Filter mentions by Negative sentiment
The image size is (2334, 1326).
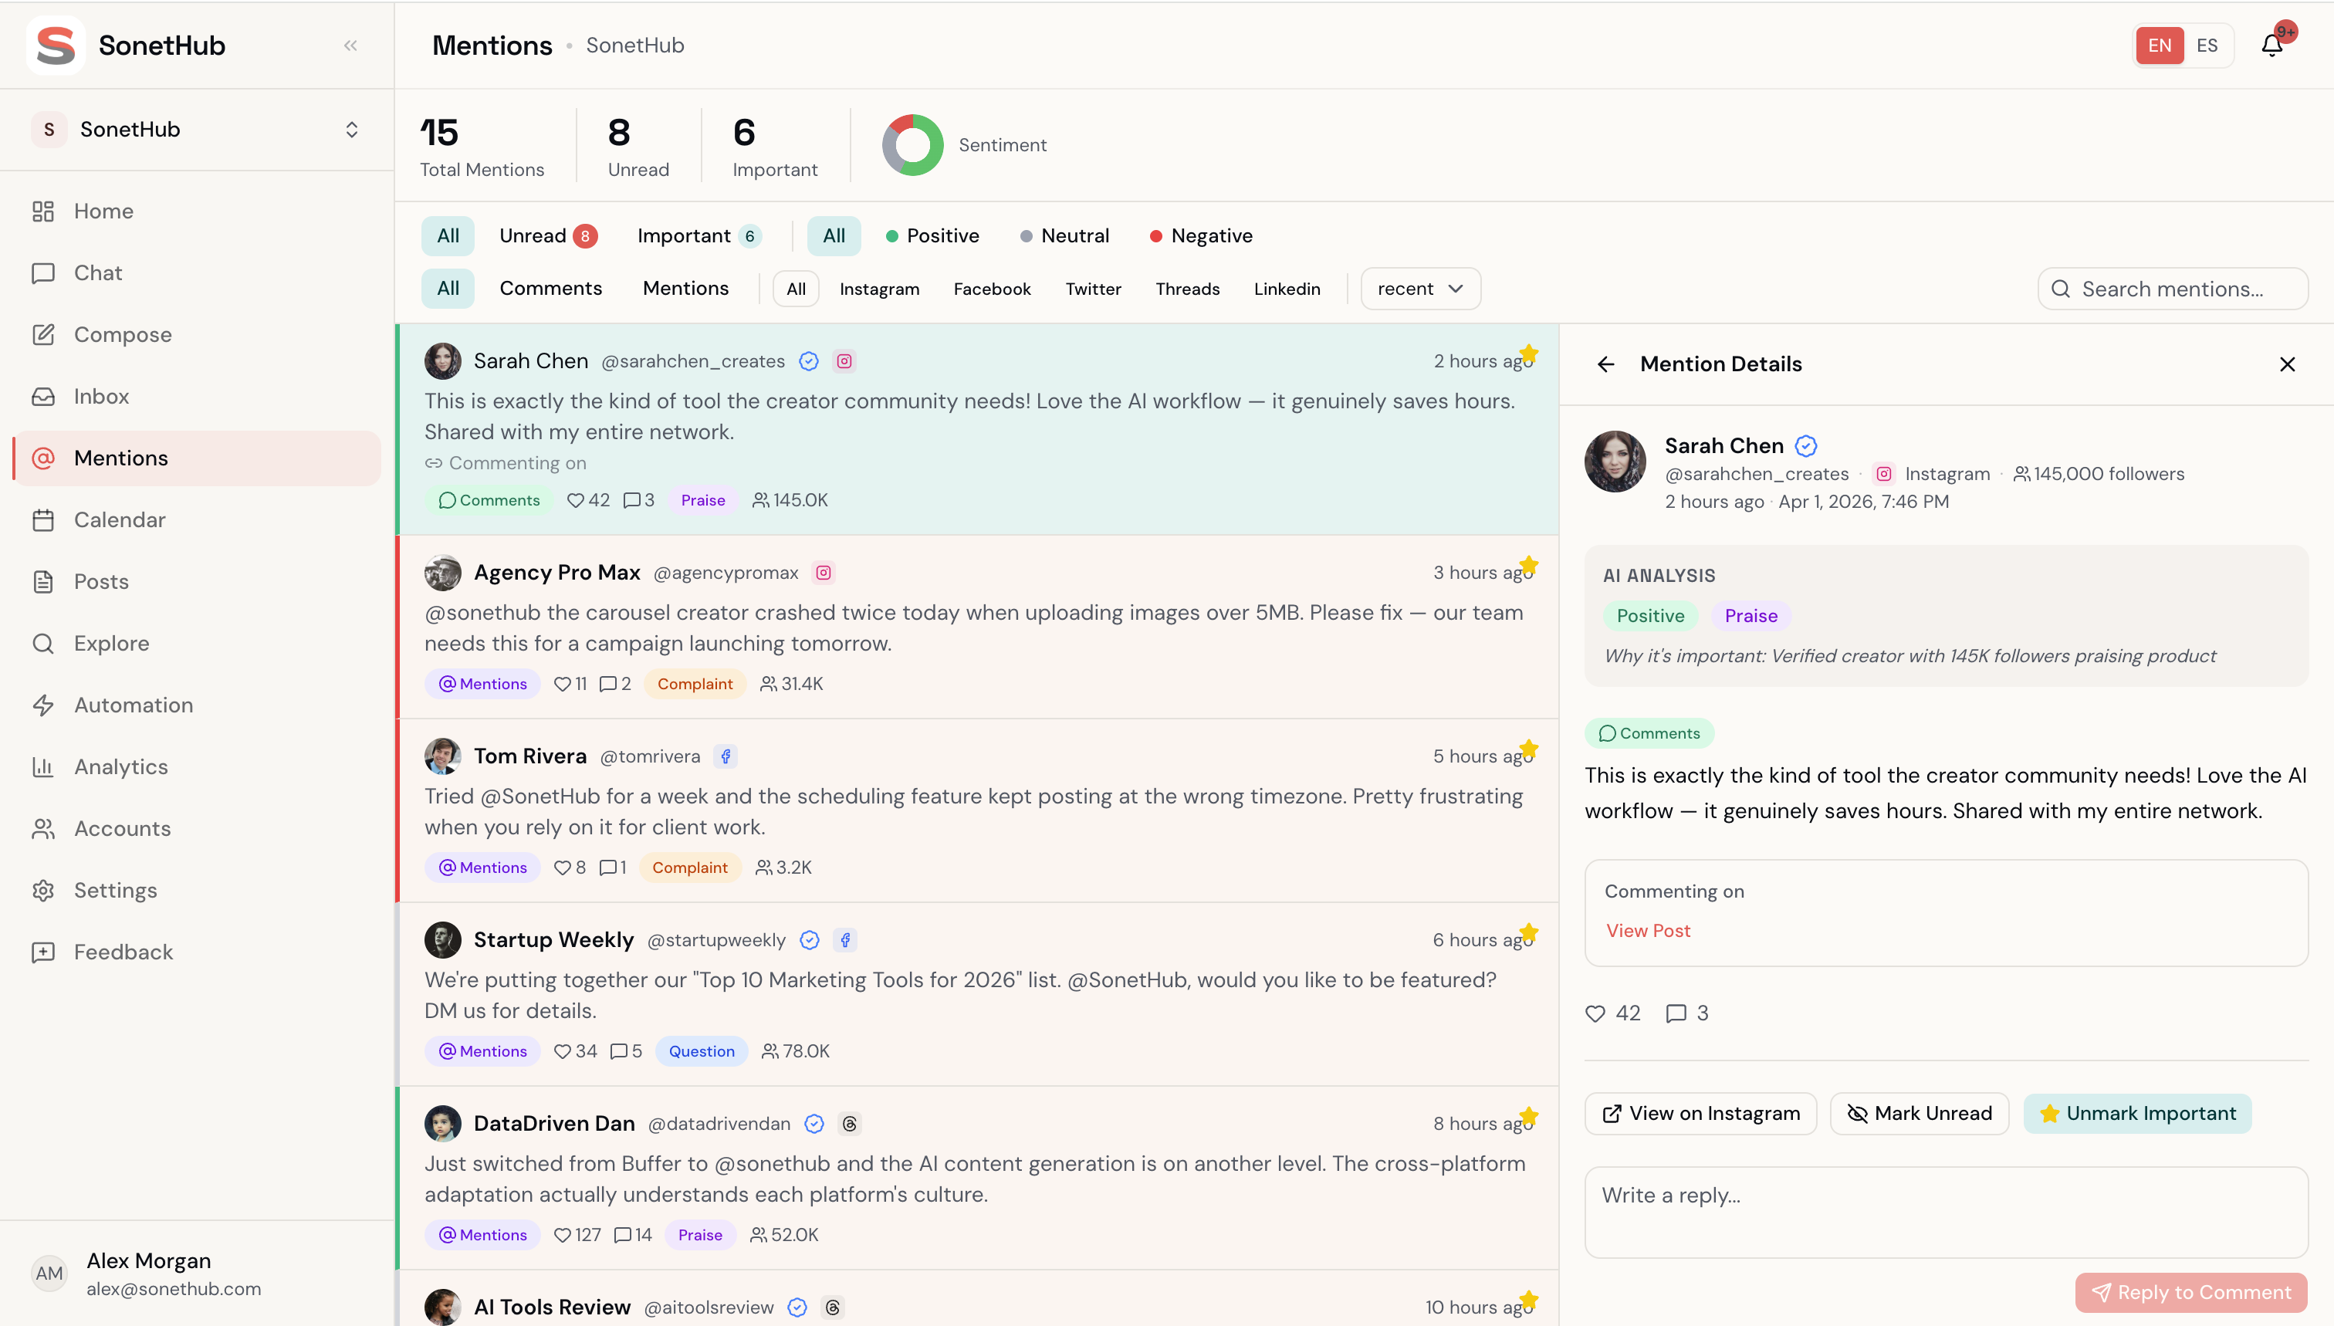[x=1200, y=236]
